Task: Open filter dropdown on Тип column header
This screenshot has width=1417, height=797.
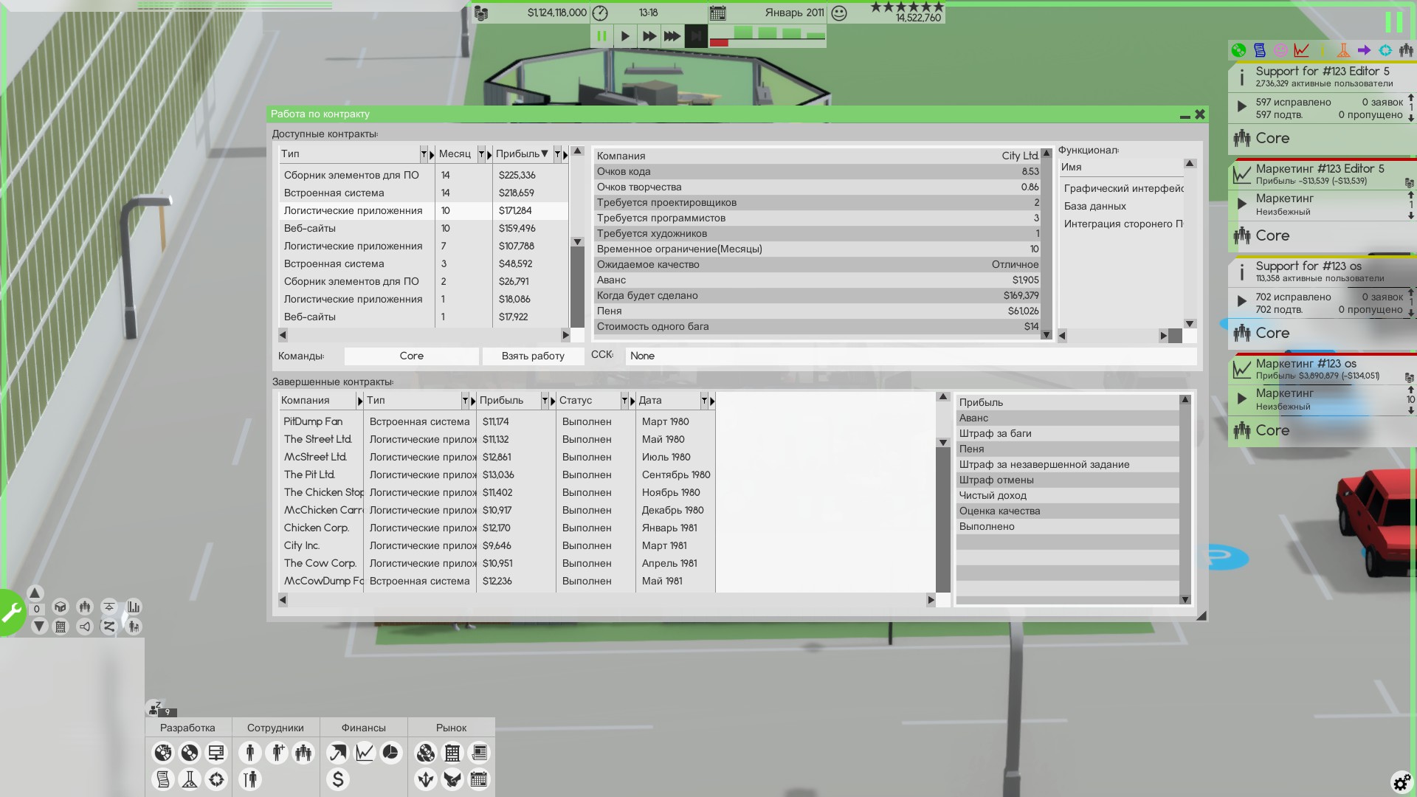Action: [424, 154]
